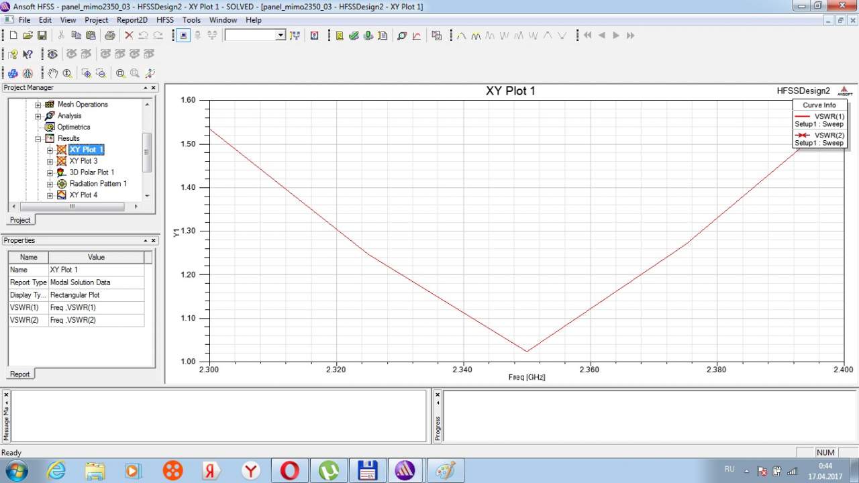859x483 pixels.
Task: Click the Print toolbar icon
Action: pyautogui.click(x=109, y=36)
